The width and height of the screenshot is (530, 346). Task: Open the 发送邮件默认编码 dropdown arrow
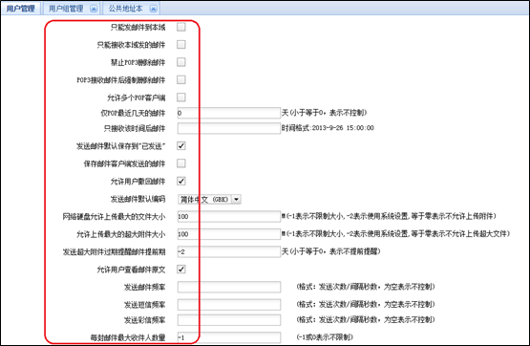pyautogui.click(x=236, y=199)
